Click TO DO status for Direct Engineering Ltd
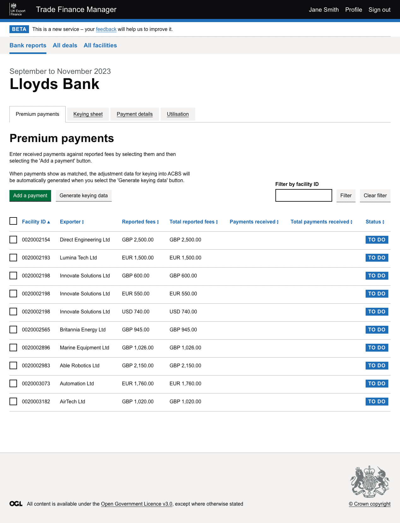 click(377, 240)
